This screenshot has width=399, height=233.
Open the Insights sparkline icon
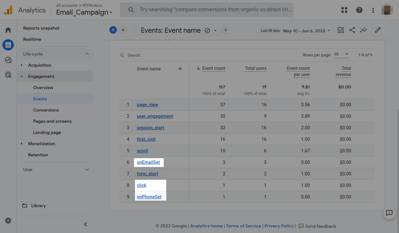[363, 30]
